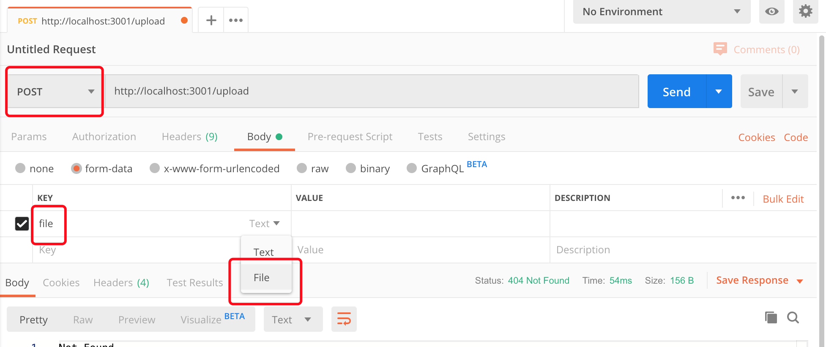Search the response with magnifier icon

coord(793,317)
